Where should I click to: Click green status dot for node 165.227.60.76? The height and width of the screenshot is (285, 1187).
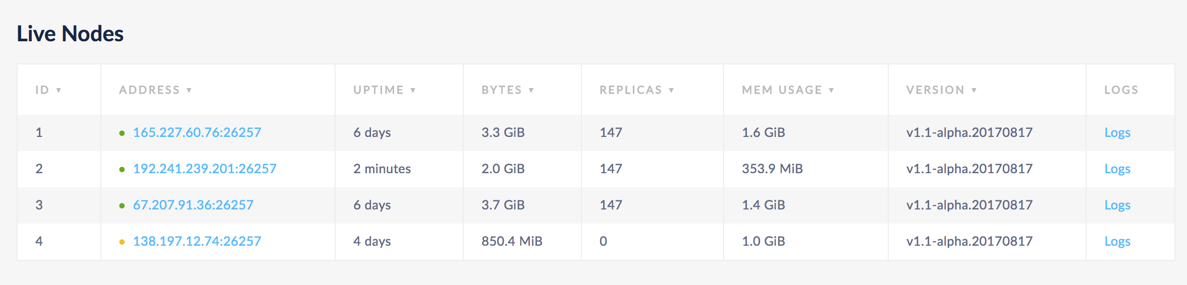[x=122, y=133]
